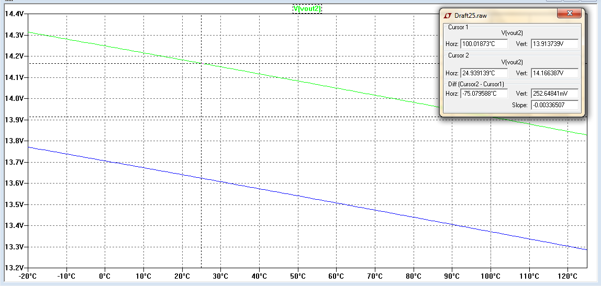Click the Cursor 1 group label

[x=458, y=27]
